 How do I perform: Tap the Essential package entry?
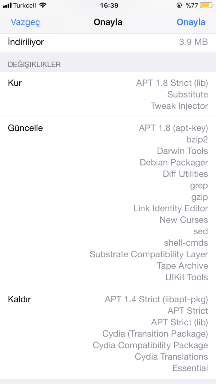190,368
